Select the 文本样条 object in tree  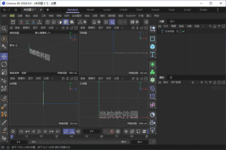click(169, 31)
